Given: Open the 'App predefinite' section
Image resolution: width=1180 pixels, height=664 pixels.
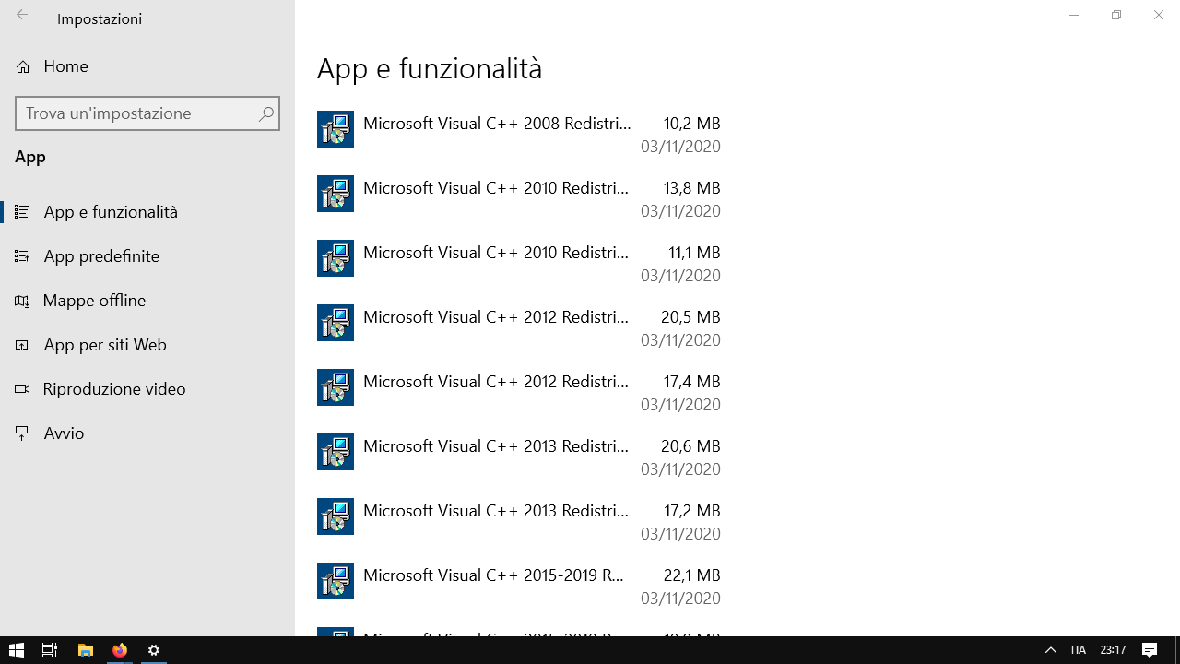Looking at the screenshot, I should (147, 256).
